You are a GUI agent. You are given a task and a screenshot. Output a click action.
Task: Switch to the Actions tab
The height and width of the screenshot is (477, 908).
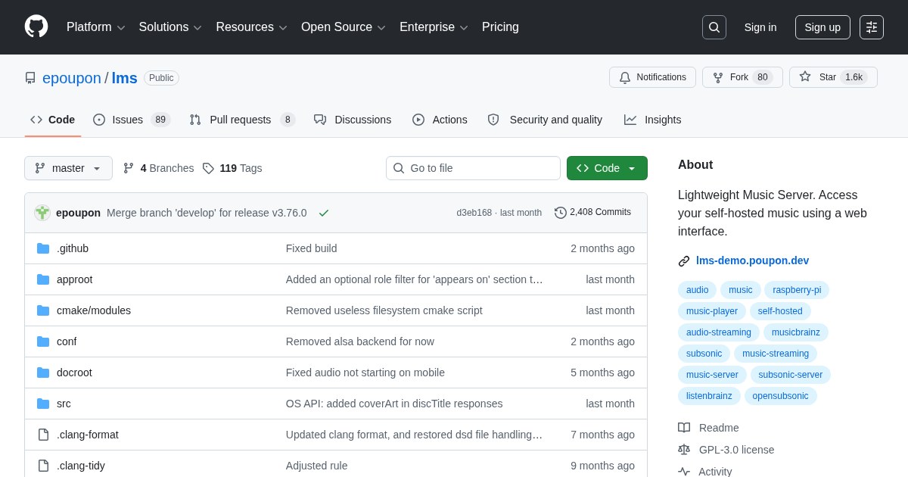(x=440, y=120)
